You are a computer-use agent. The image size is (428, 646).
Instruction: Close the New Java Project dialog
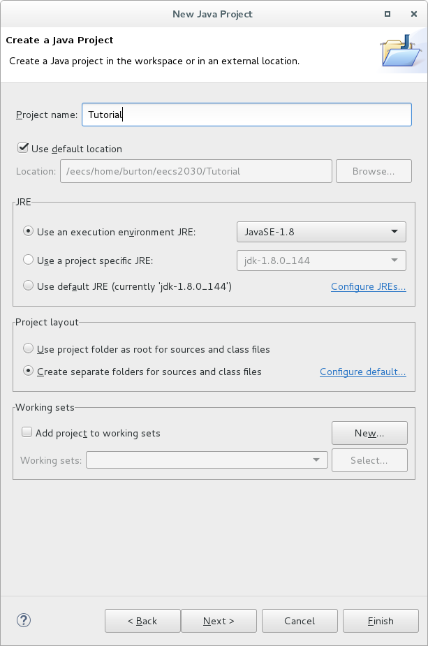point(414,14)
